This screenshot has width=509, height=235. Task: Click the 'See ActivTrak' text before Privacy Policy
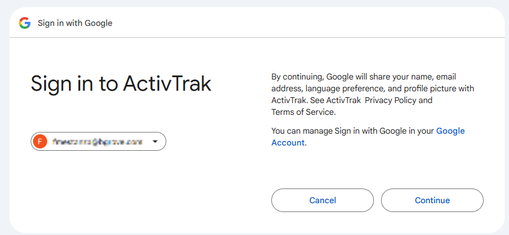click(x=336, y=101)
